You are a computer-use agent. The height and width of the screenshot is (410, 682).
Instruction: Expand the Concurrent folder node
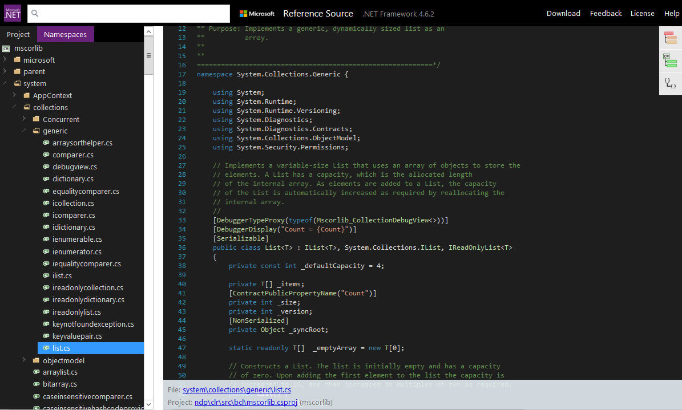(25, 118)
